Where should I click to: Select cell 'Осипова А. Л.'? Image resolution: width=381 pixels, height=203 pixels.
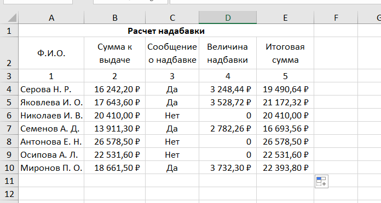tap(51, 154)
